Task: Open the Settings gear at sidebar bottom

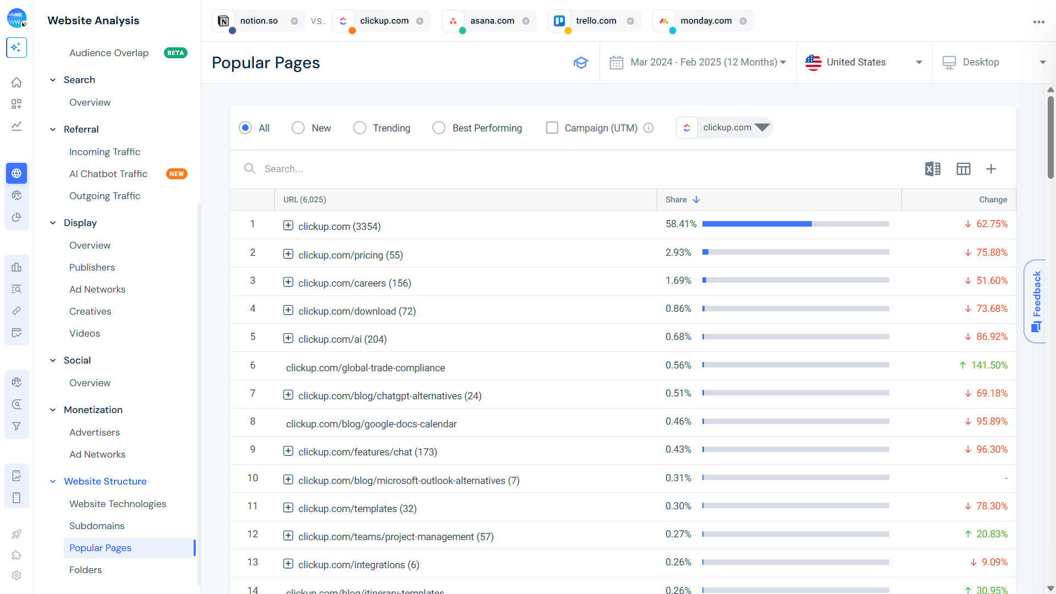Action: [x=16, y=575]
